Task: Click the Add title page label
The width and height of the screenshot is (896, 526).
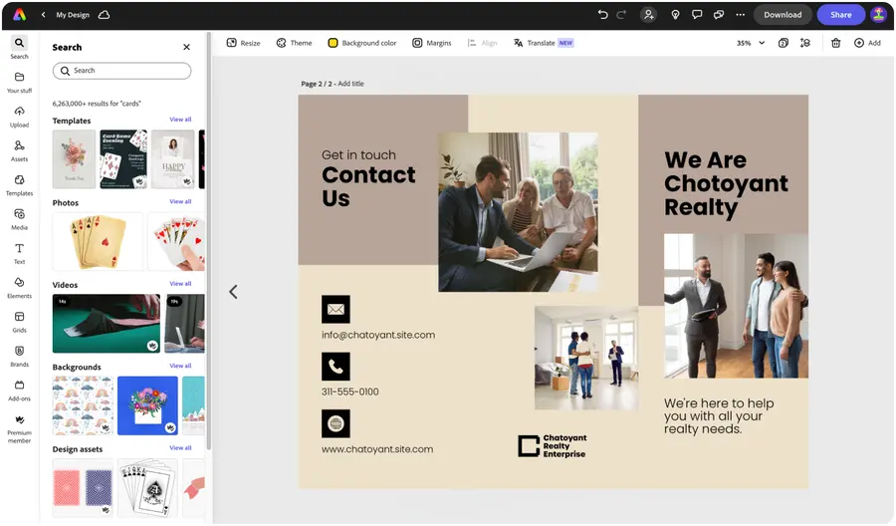Action: pos(350,84)
